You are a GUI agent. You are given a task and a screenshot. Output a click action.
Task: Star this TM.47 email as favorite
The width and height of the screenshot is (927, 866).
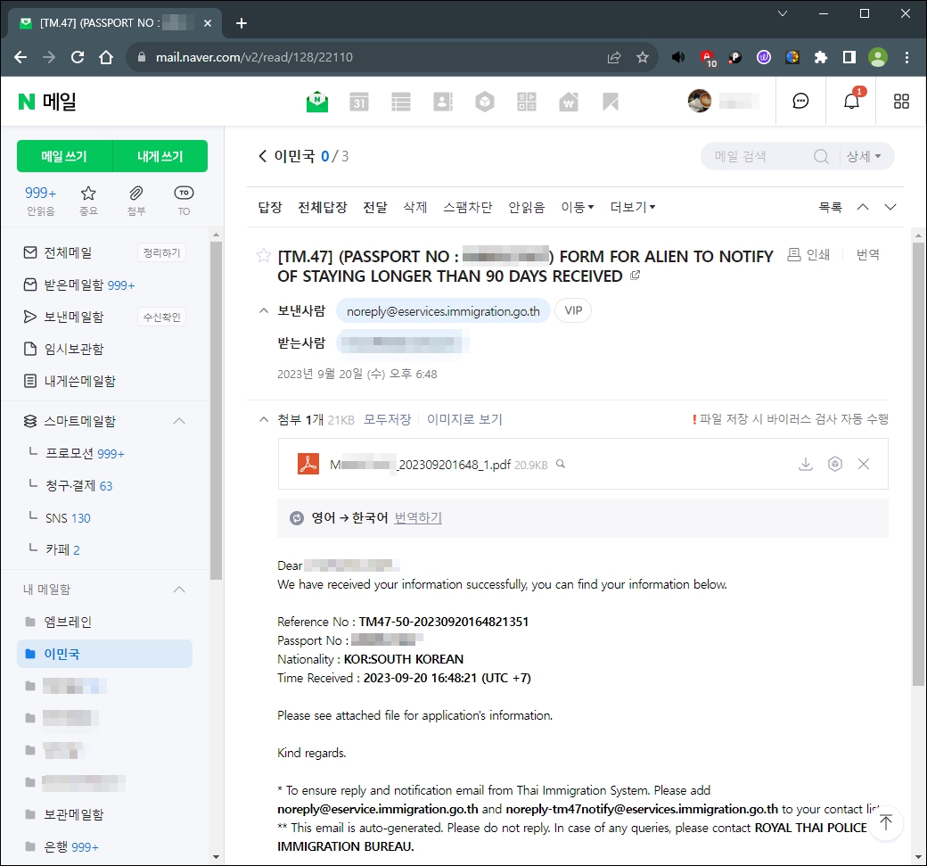(264, 255)
